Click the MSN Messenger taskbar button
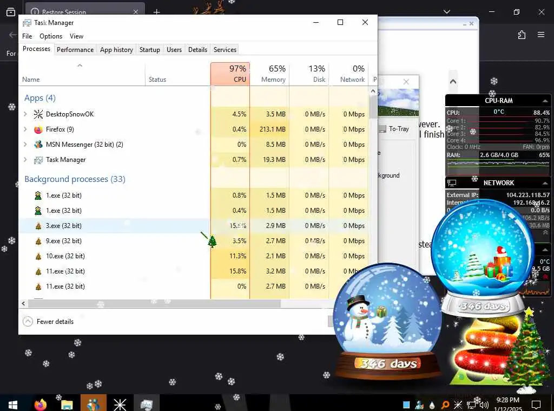The height and width of the screenshot is (411, 554). pyautogui.click(x=93, y=403)
